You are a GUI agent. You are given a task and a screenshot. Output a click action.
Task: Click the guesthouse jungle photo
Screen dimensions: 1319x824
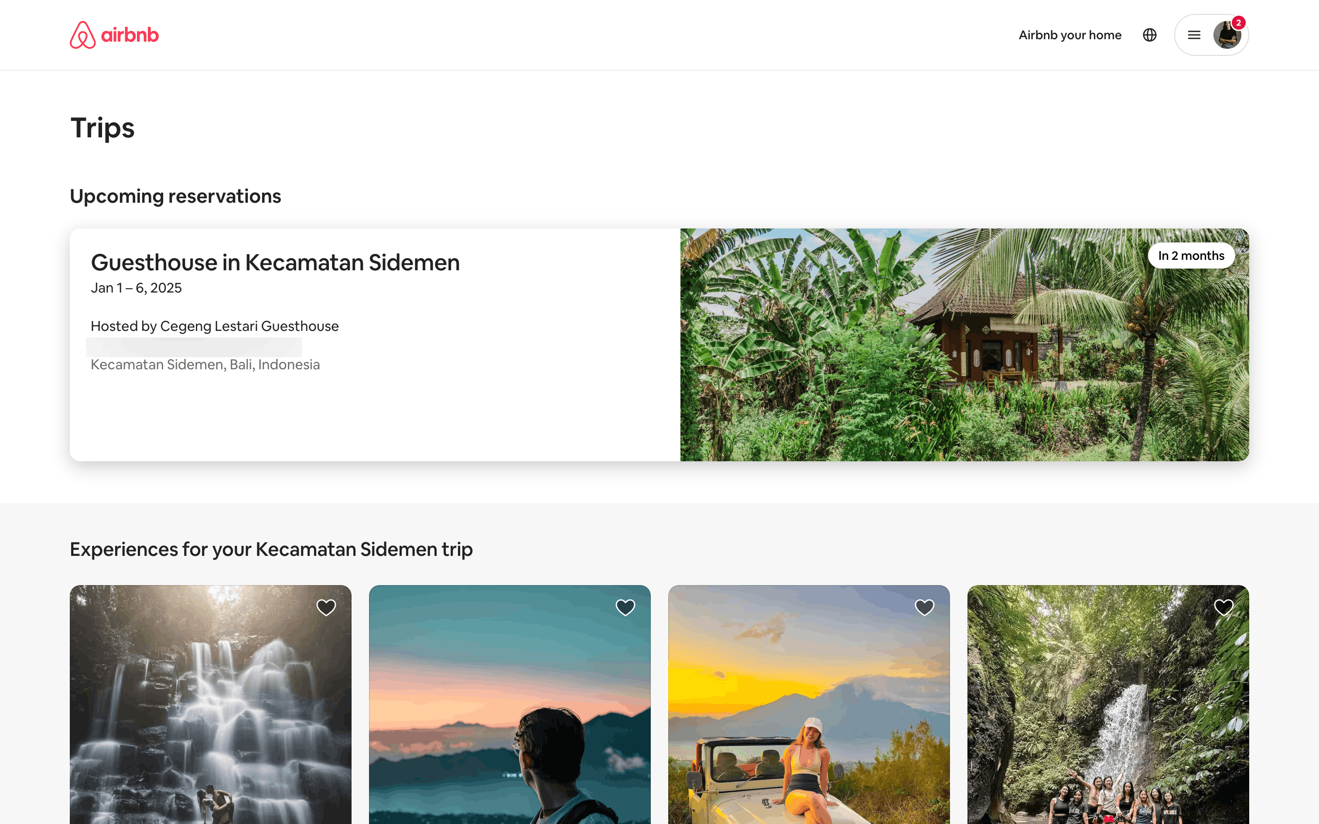click(964, 344)
